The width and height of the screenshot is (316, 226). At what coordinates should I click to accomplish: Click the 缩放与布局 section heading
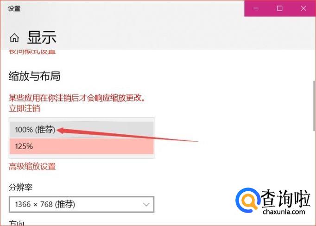point(34,76)
